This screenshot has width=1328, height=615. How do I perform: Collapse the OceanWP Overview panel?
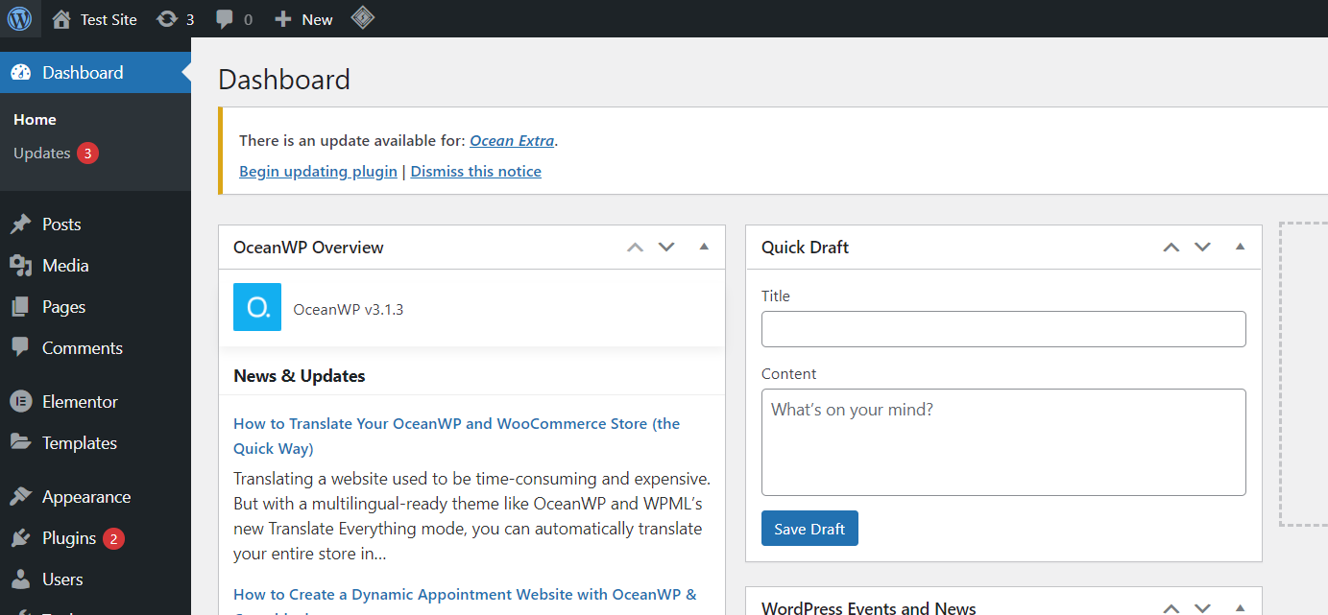pyautogui.click(x=704, y=247)
